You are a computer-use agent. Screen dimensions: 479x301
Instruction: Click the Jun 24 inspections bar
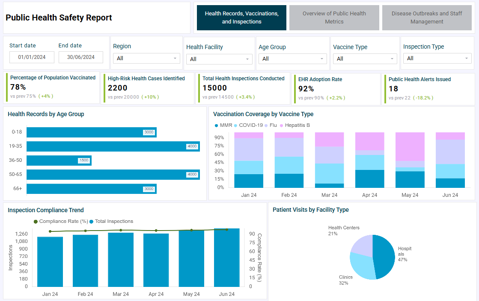pos(227,258)
